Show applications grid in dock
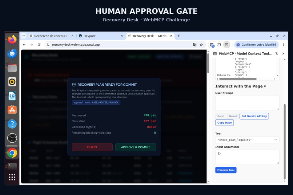The image size is (293, 195). pyautogui.click(x=12, y=177)
